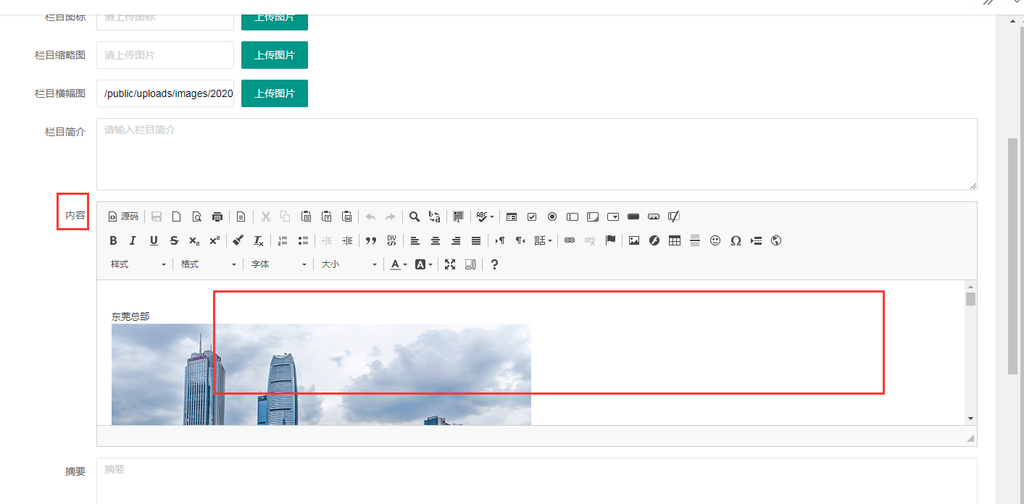1024x504 pixels.
Task: Open the Find magnifier icon
Action: 414,217
